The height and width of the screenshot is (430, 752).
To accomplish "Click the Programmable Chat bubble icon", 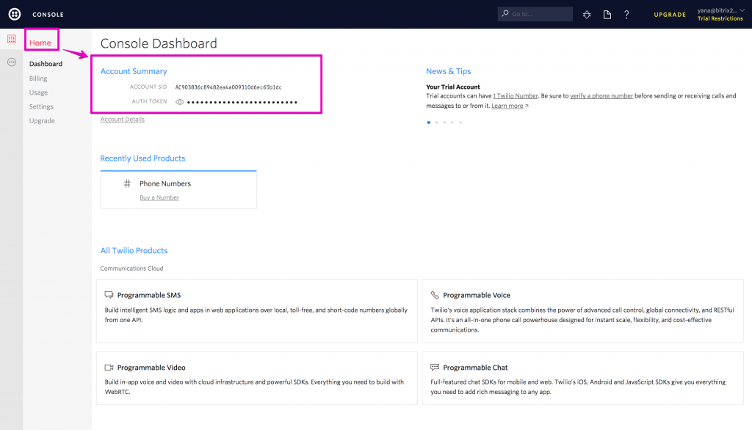I will (x=435, y=367).
